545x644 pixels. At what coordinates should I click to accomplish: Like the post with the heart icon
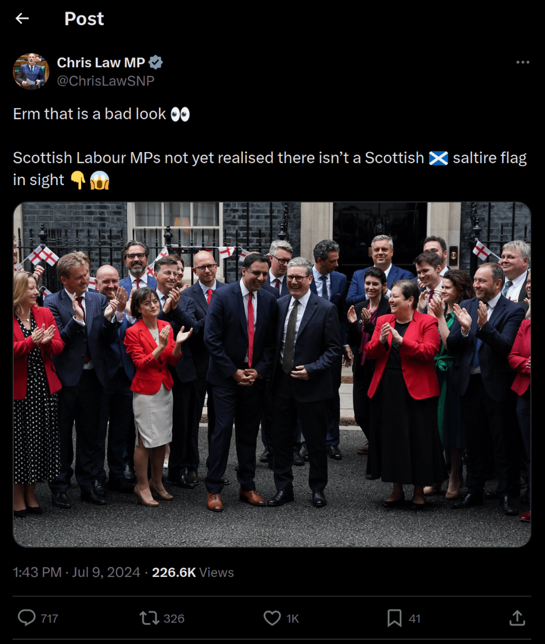(272, 618)
